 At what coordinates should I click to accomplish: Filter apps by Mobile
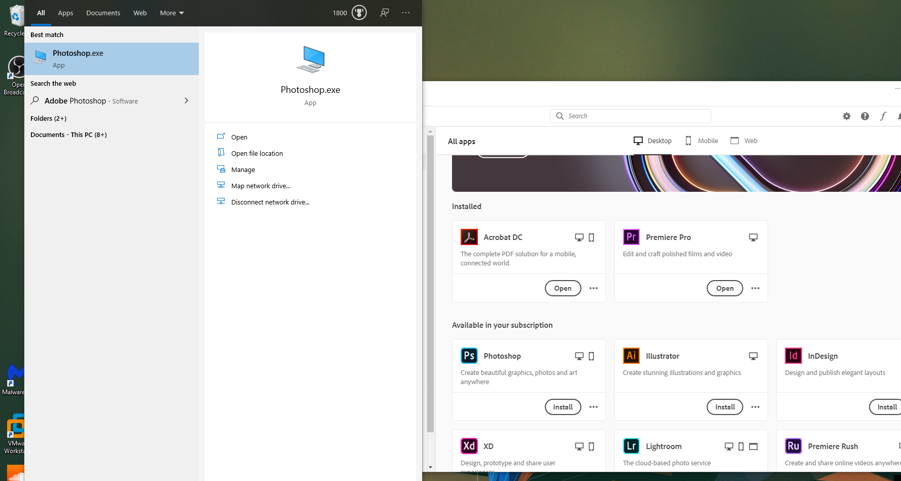(702, 141)
